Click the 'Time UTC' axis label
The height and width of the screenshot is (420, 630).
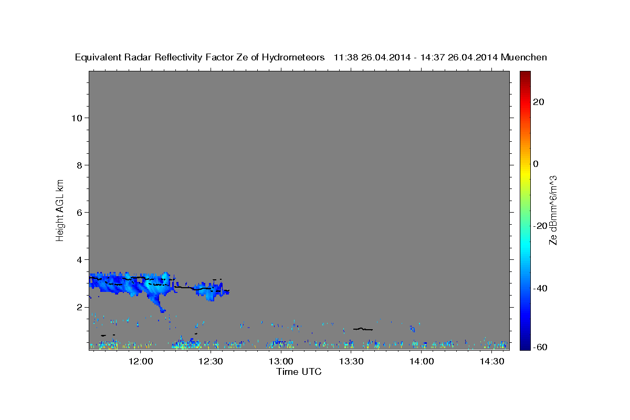point(299,372)
